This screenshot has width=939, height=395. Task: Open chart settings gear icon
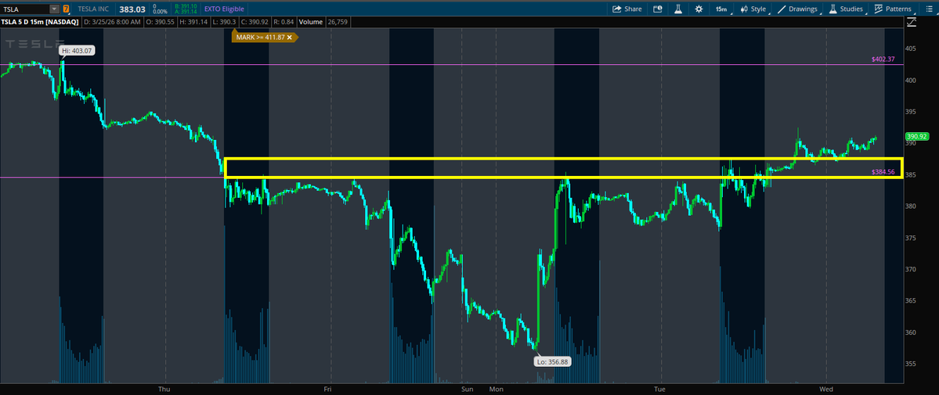[699, 9]
